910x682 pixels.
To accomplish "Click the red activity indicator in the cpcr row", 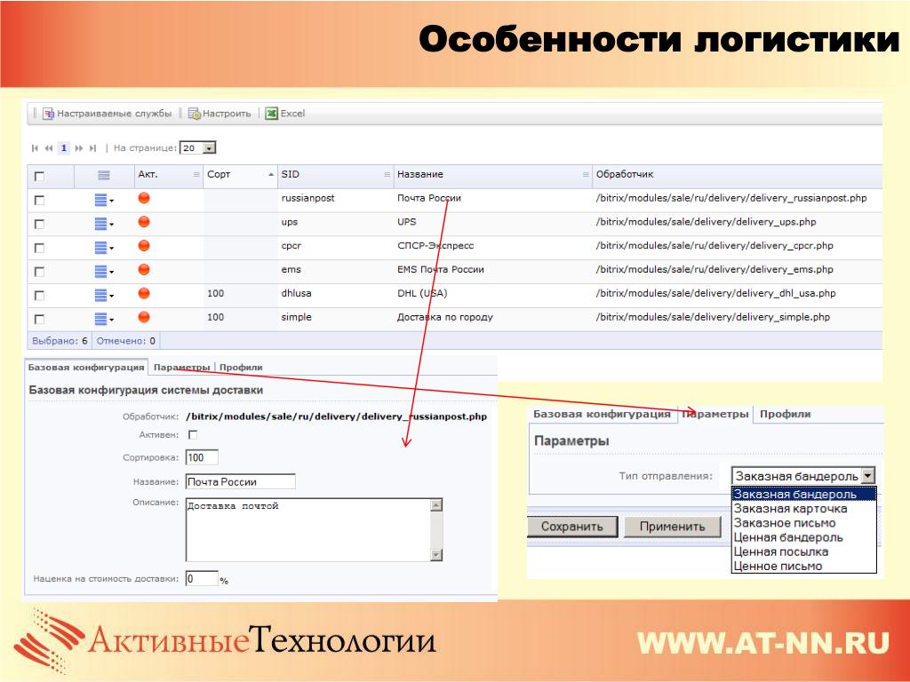I will point(144,246).
